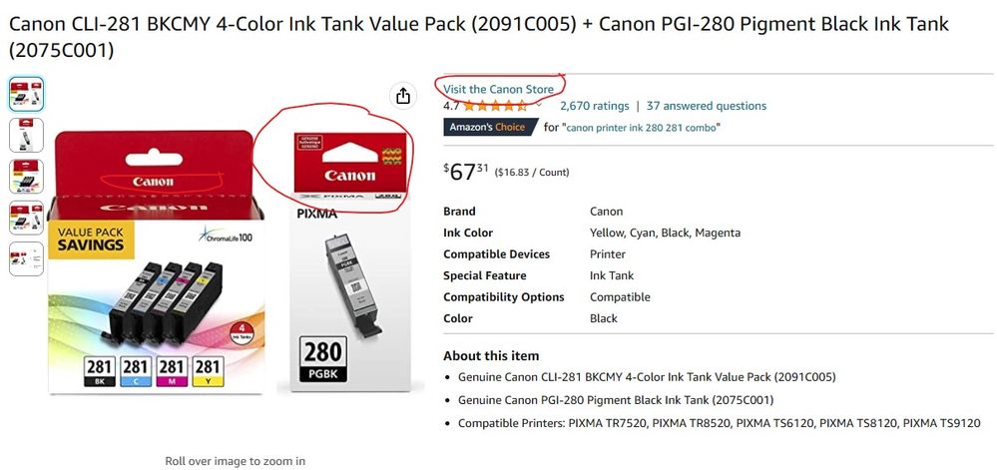Viewport: 997px width, 470px height.
Task: Visit the Canon Store link
Action: 498,89
